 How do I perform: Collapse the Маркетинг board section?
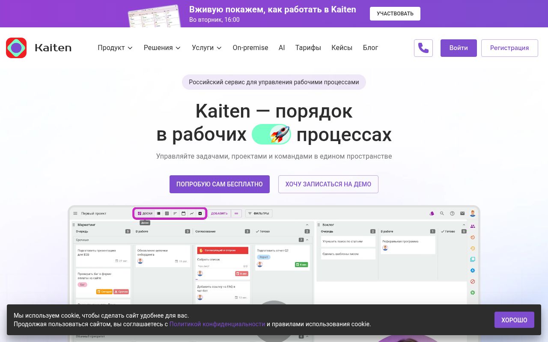[307, 224]
